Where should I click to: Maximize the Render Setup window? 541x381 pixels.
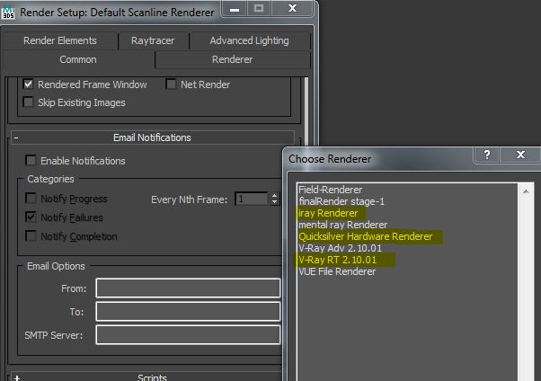pyautogui.click(x=259, y=9)
